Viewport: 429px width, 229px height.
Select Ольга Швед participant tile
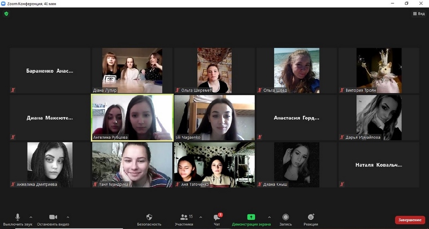pos(297,71)
